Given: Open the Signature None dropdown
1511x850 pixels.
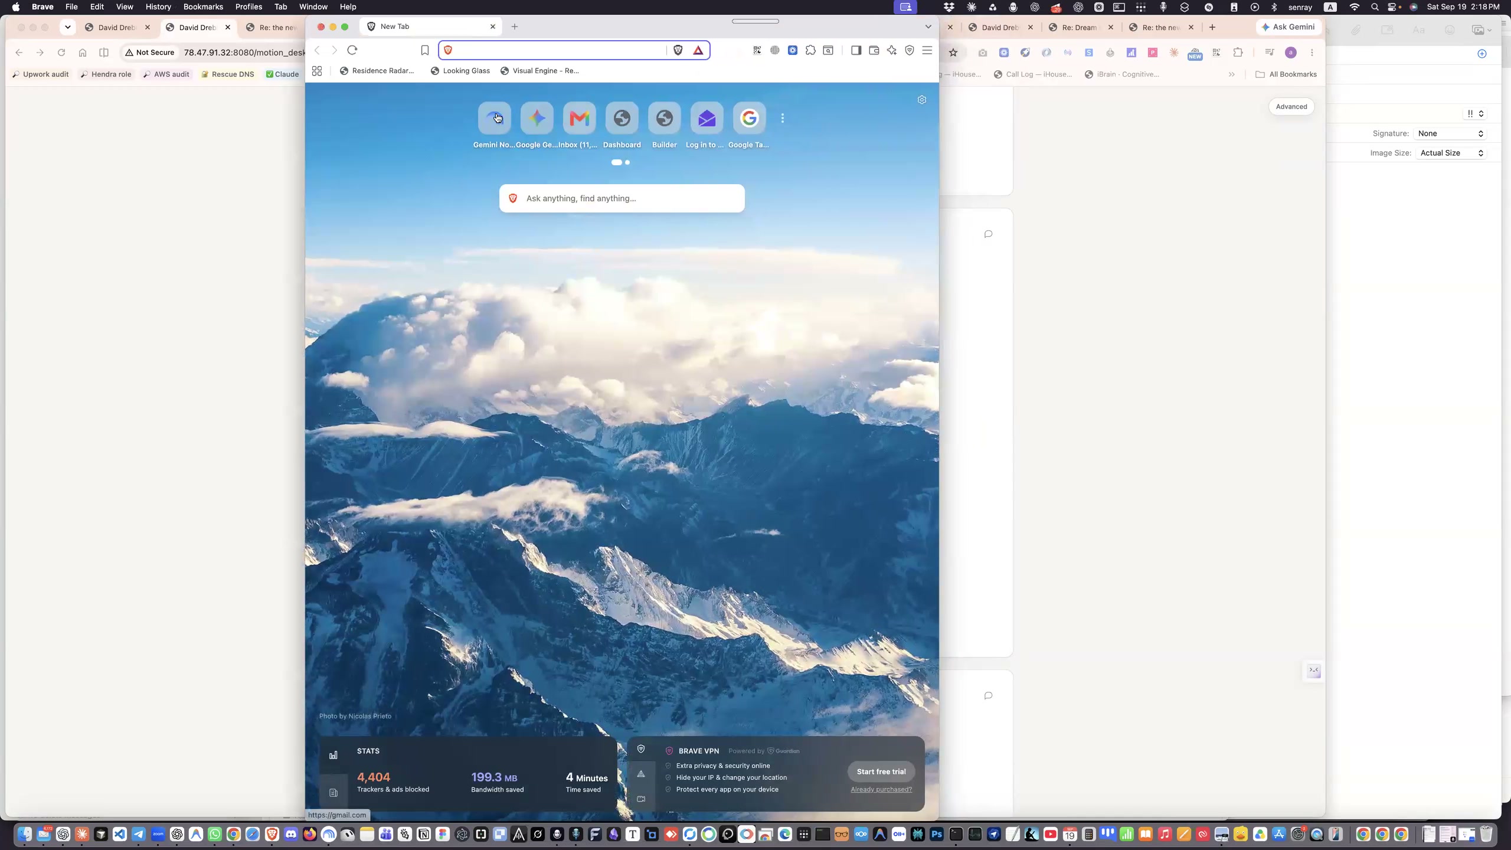Looking at the screenshot, I should 1450,133.
